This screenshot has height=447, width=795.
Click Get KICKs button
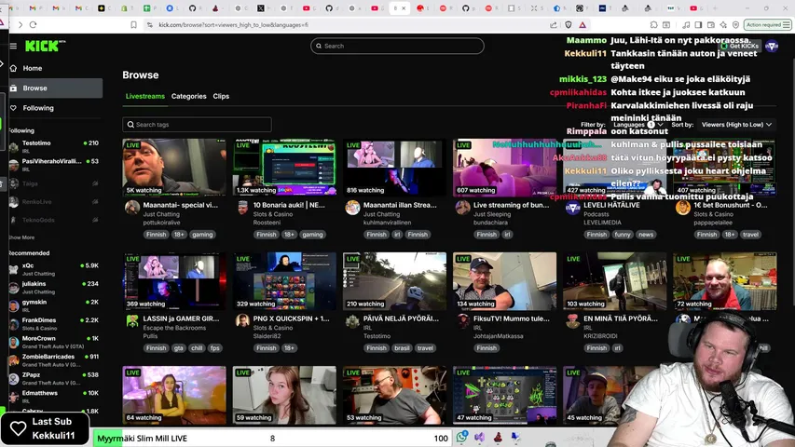pyautogui.click(x=740, y=47)
